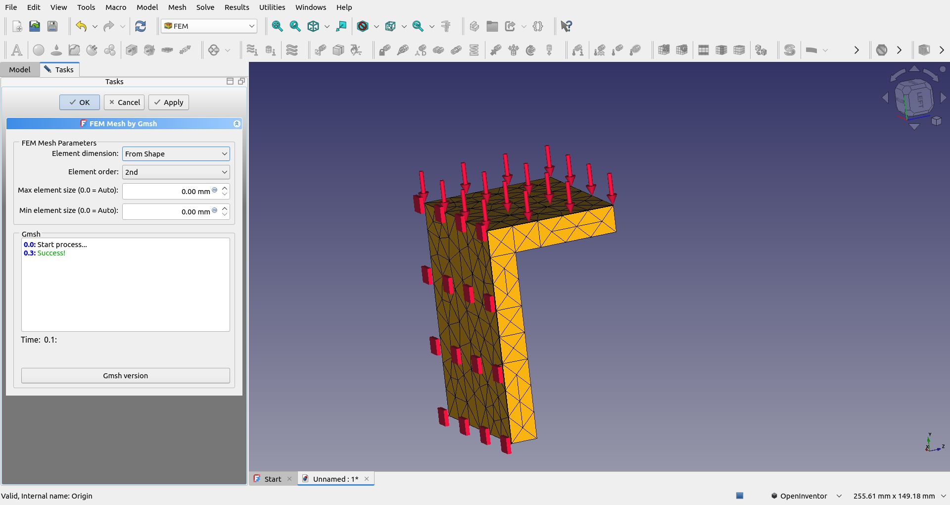This screenshot has width=950, height=505.
Task: Click the spring constraint icon
Action: coord(474,50)
